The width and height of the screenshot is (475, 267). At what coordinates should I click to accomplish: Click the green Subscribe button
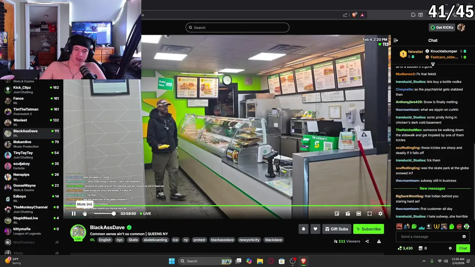pos(368,229)
